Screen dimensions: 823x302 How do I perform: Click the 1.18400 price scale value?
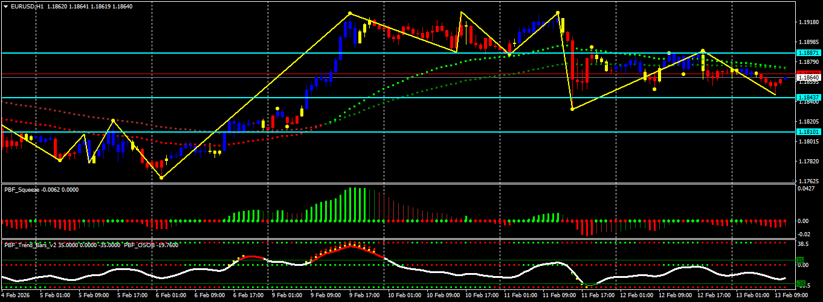point(808,102)
